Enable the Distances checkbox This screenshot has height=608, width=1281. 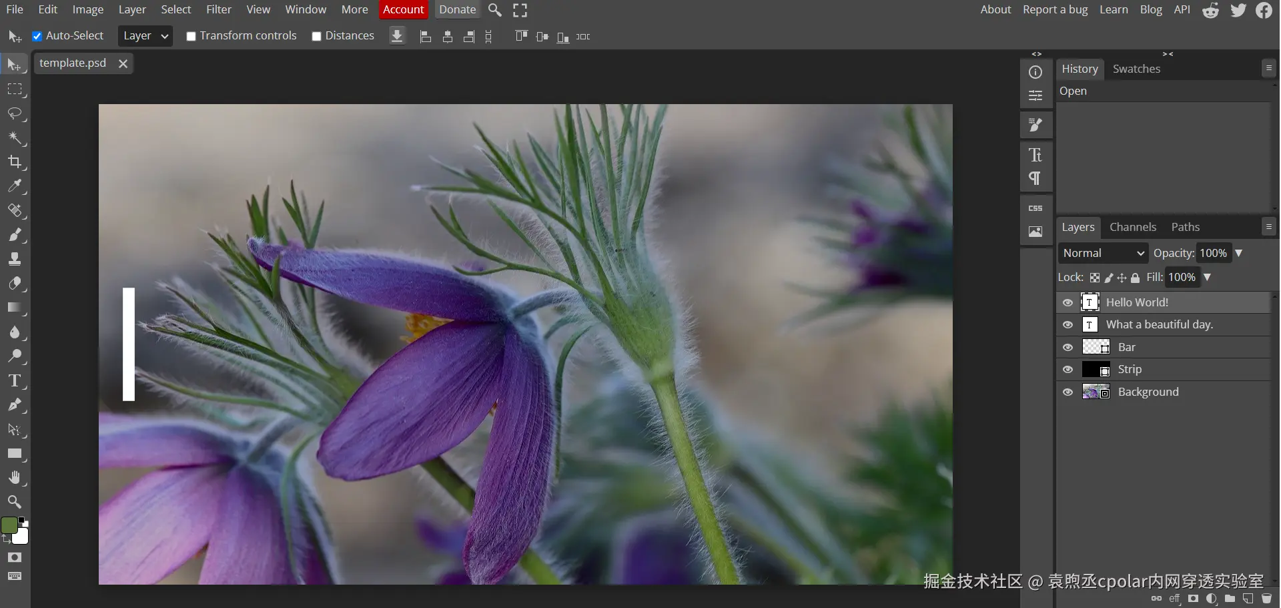(316, 36)
